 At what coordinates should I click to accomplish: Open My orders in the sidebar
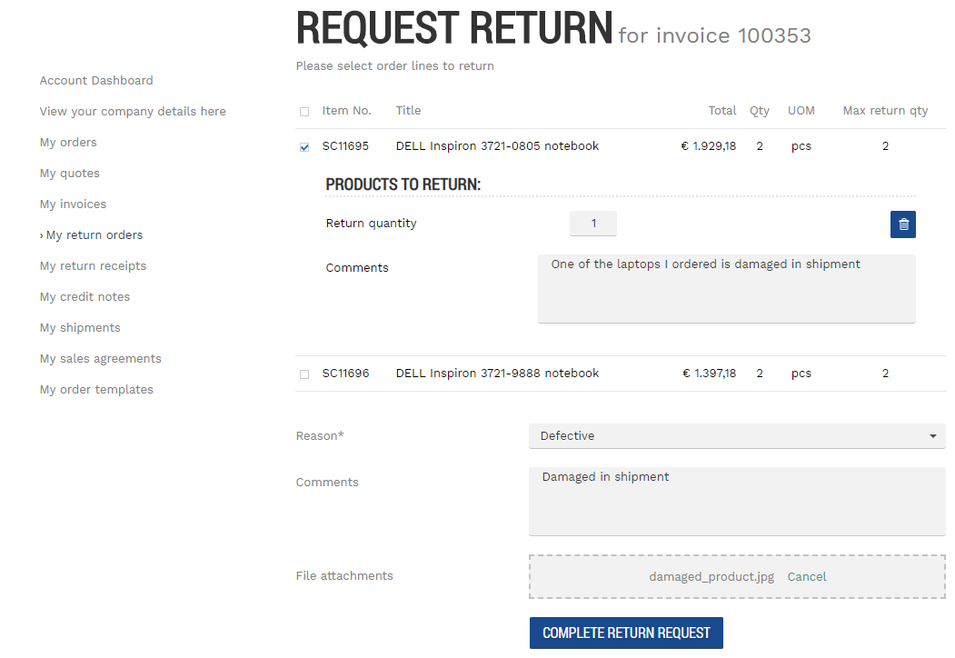coord(68,143)
